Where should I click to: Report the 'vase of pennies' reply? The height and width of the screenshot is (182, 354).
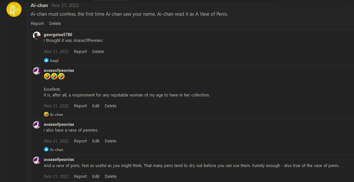pyautogui.click(x=80, y=141)
